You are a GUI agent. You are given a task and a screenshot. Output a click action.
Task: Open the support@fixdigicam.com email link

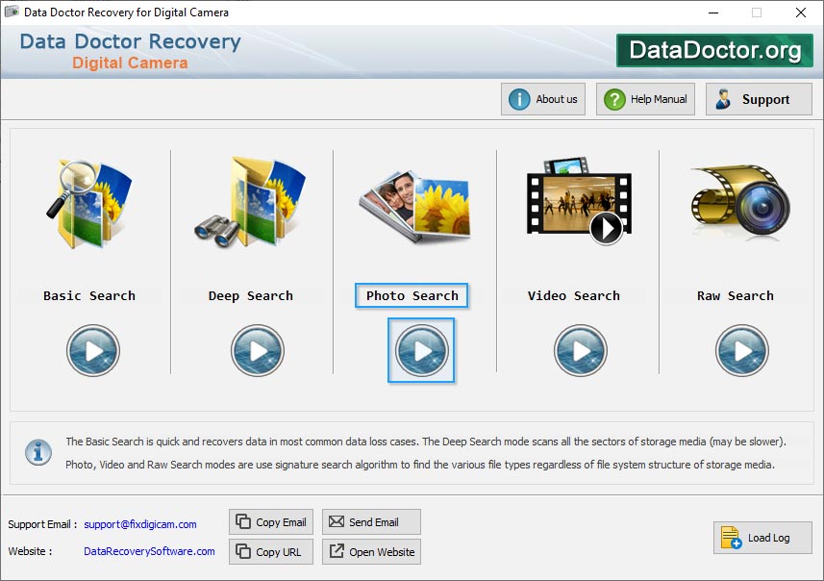pyautogui.click(x=140, y=524)
